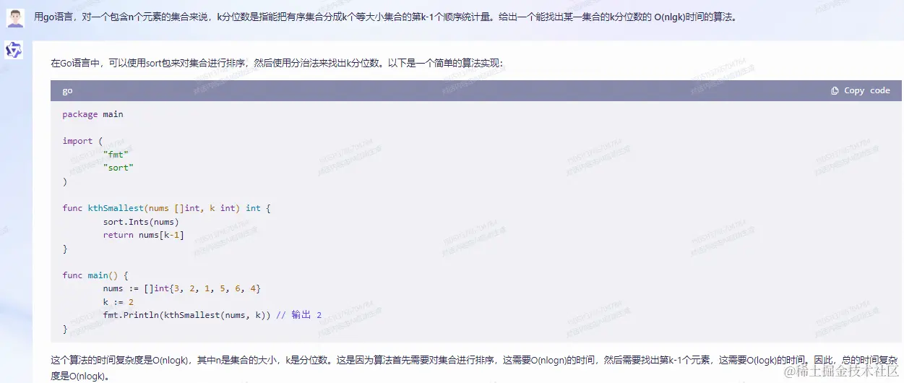This screenshot has width=904, height=383.
Task: Click the '// 输出 2' code comment
Action: coord(298,315)
